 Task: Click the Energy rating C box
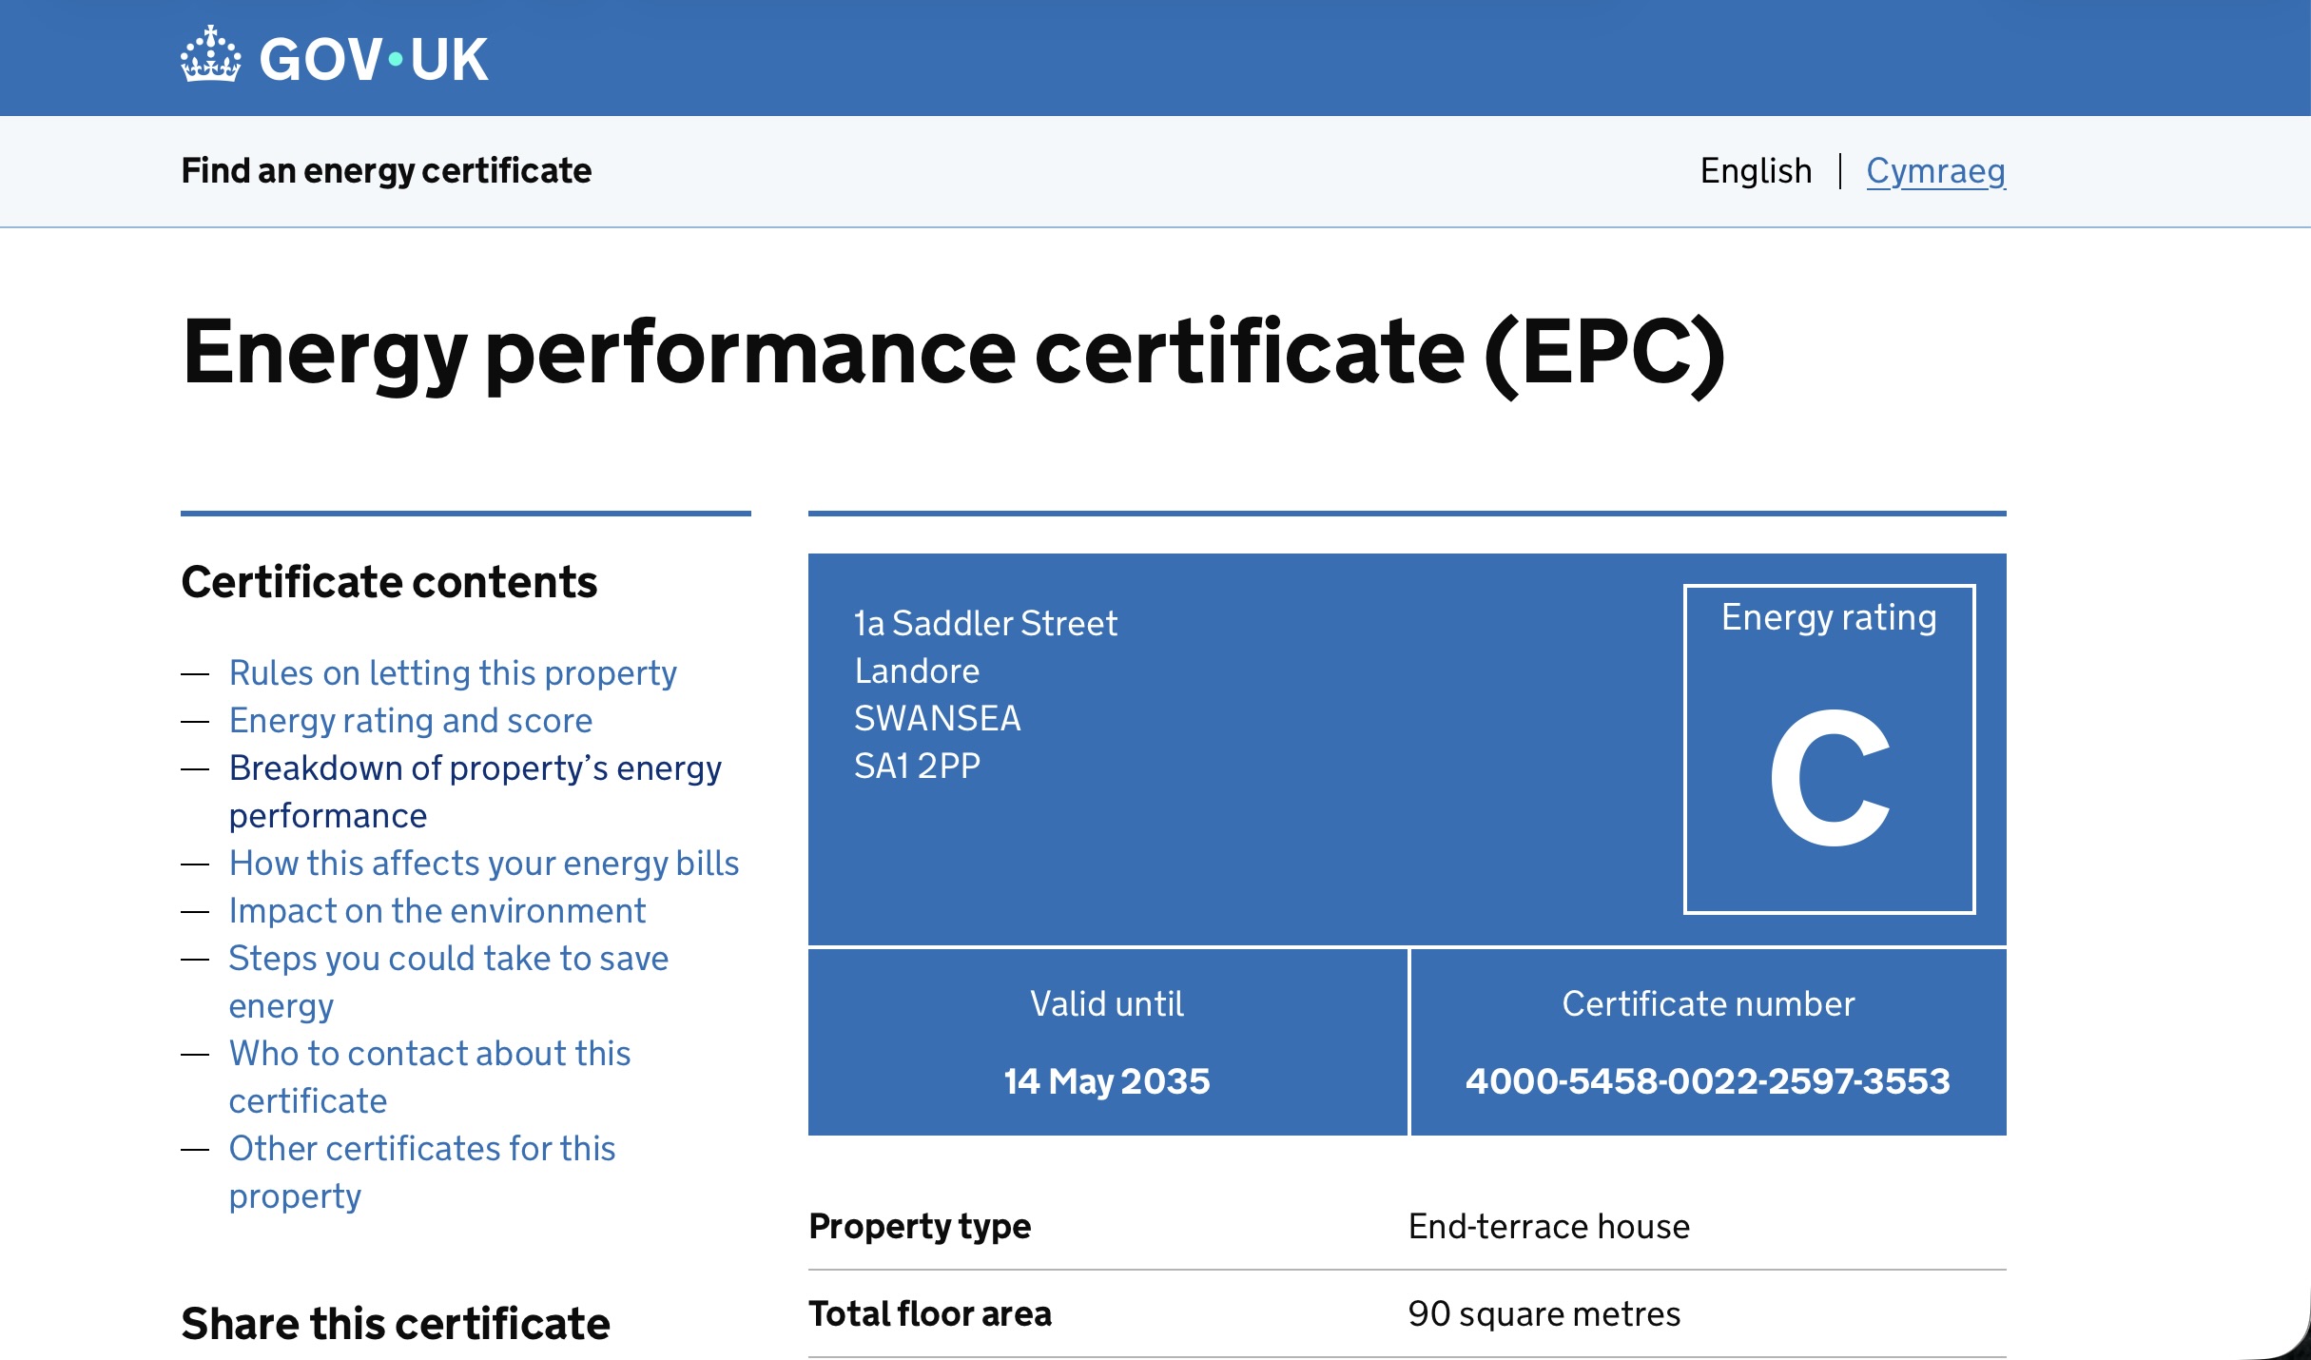pyautogui.click(x=1828, y=749)
